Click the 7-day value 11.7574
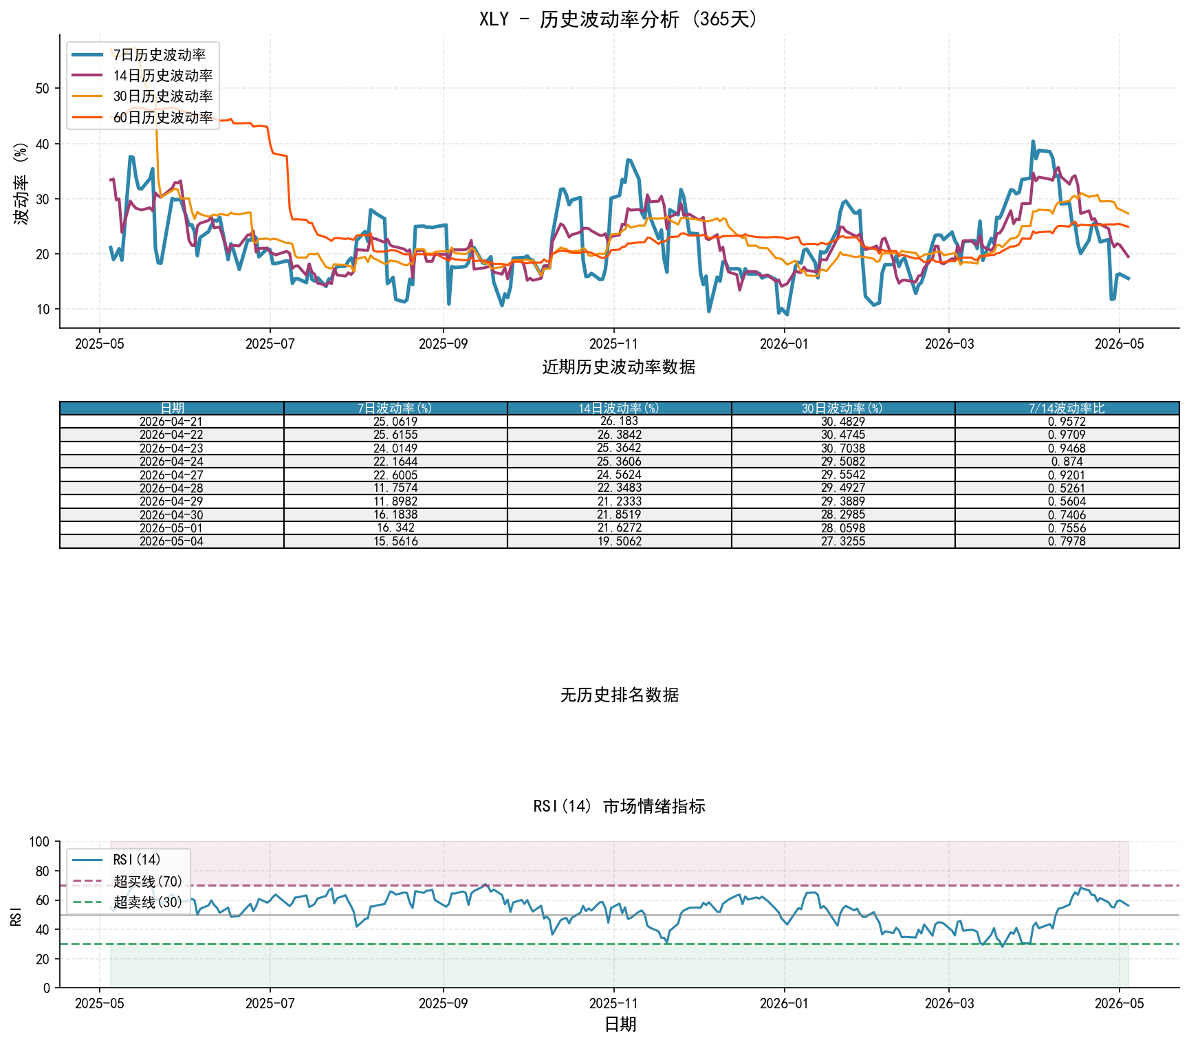1189x1042 pixels. (x=395, y=488)
